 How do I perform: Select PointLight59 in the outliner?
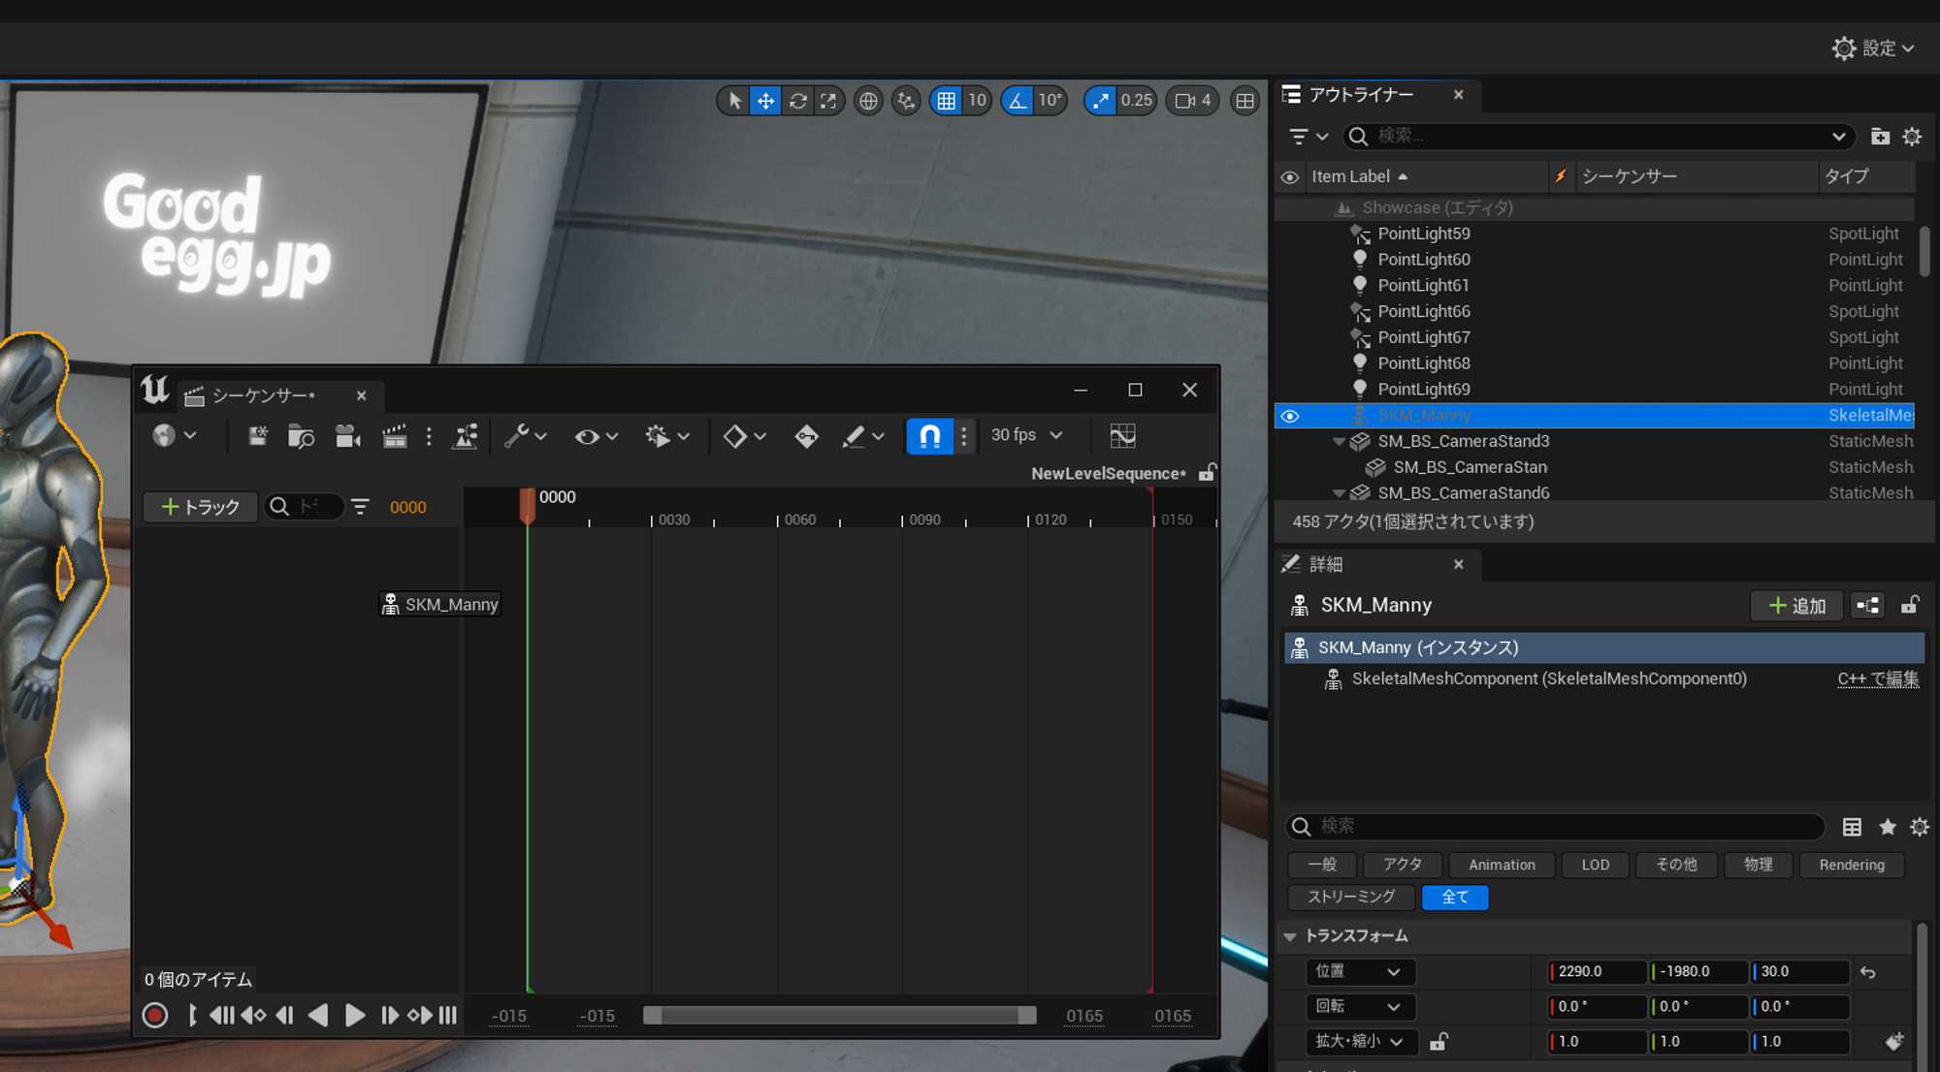pos(1423,234)
